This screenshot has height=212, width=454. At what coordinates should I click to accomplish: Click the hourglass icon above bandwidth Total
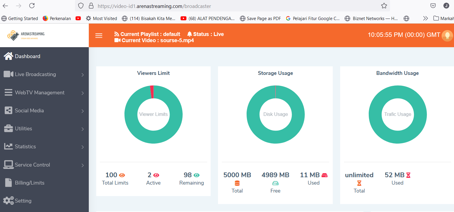[359, 183]
